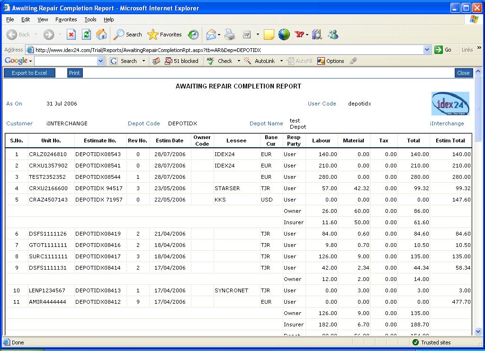The height and width of the screenshot is (351, 485).
Task: Click the Export to Excel button
Action: click(x=29, y=73)
